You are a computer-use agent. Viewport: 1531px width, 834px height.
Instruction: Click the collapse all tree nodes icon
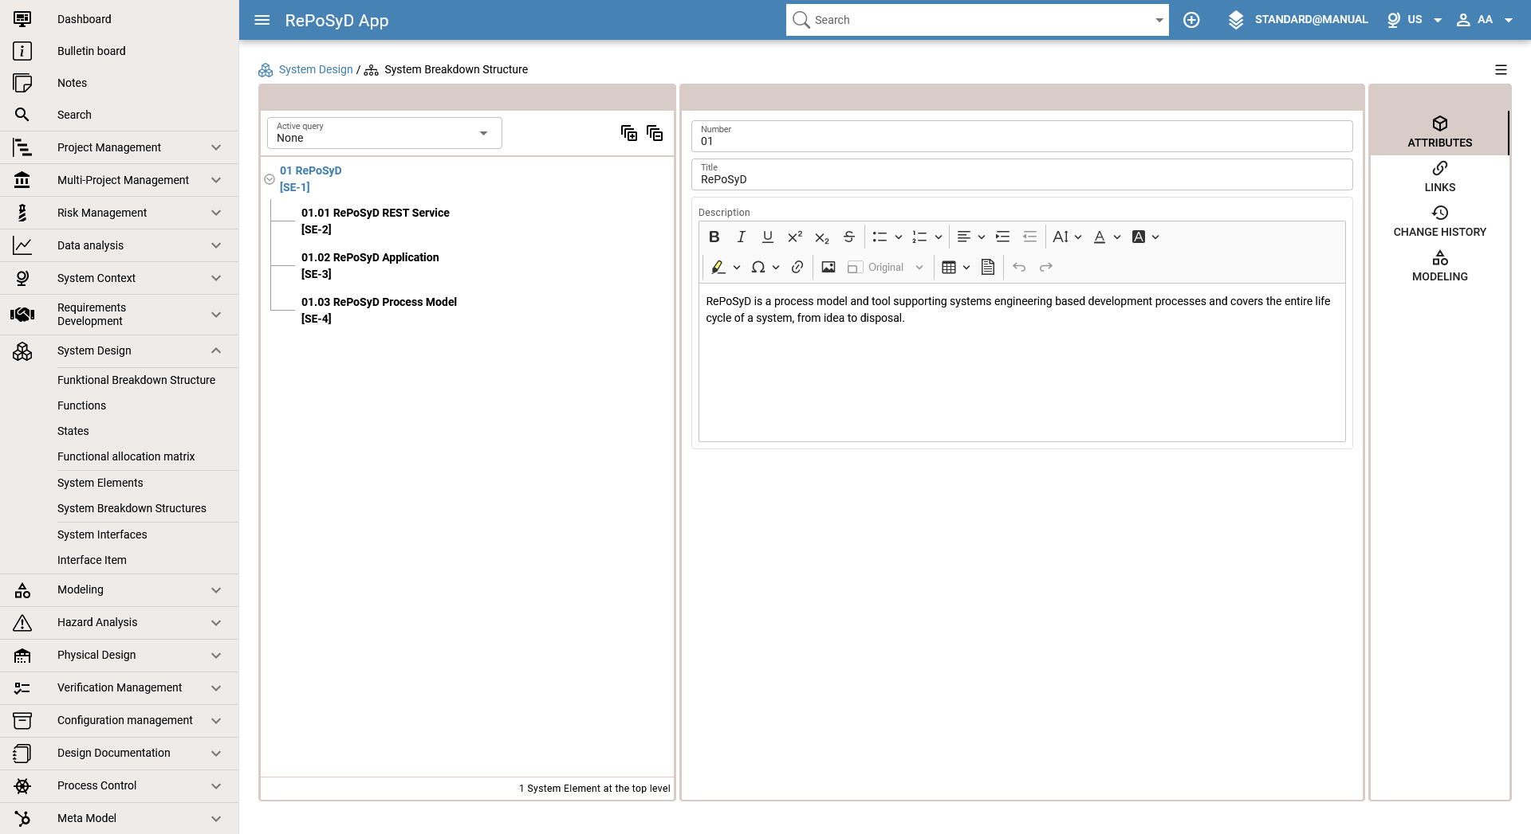(655, 133)
